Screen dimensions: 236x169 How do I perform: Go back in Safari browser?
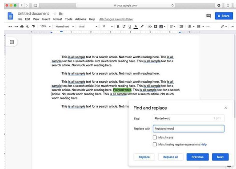point(22,5)
